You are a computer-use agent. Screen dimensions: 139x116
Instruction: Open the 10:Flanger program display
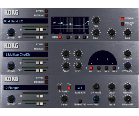click(x=26, y=88)
